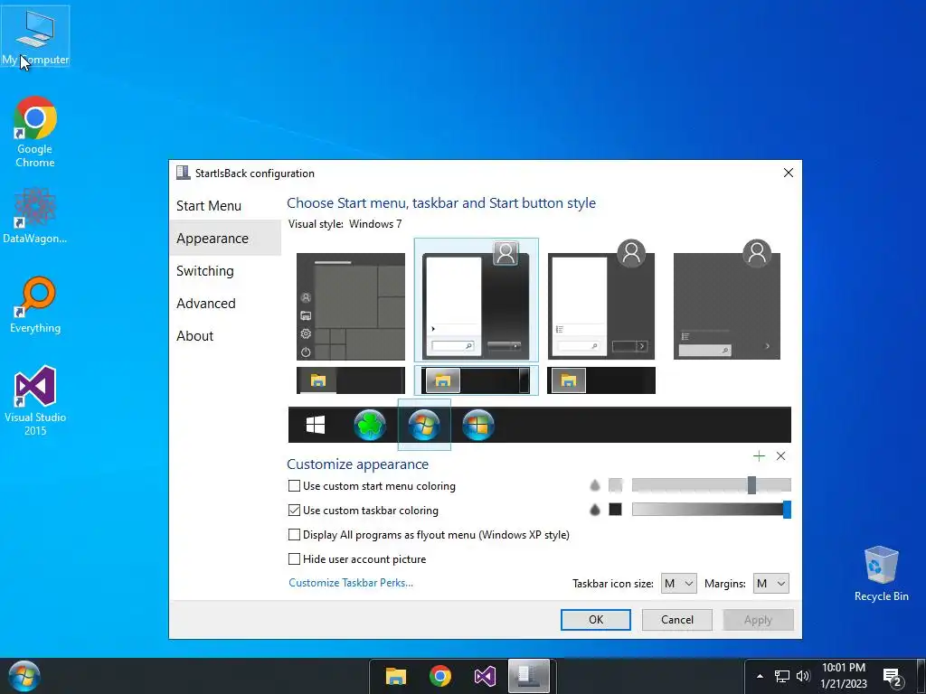Choose the flat two-column start menu style

tap(601, 300)
